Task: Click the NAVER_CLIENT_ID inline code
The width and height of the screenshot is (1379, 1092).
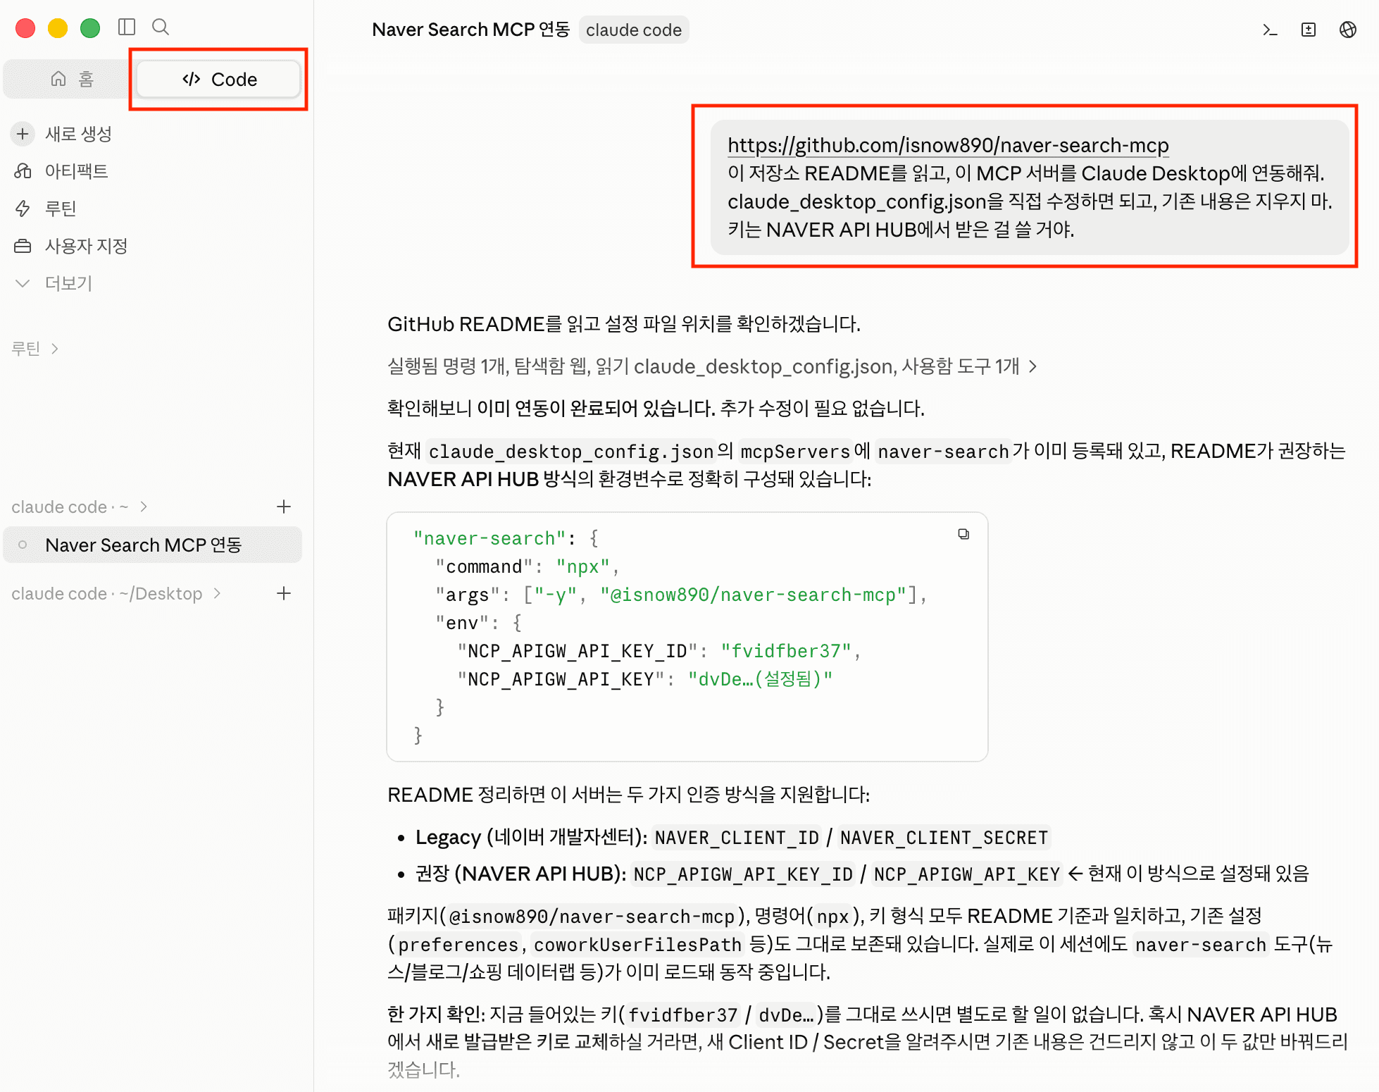Action: tap(737, 838)
